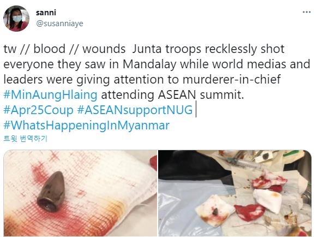The height and width of the screenshot is (237, 319).
Task: Select the #ASEANsupportNUG hashtag
Action: pos(135,110)
